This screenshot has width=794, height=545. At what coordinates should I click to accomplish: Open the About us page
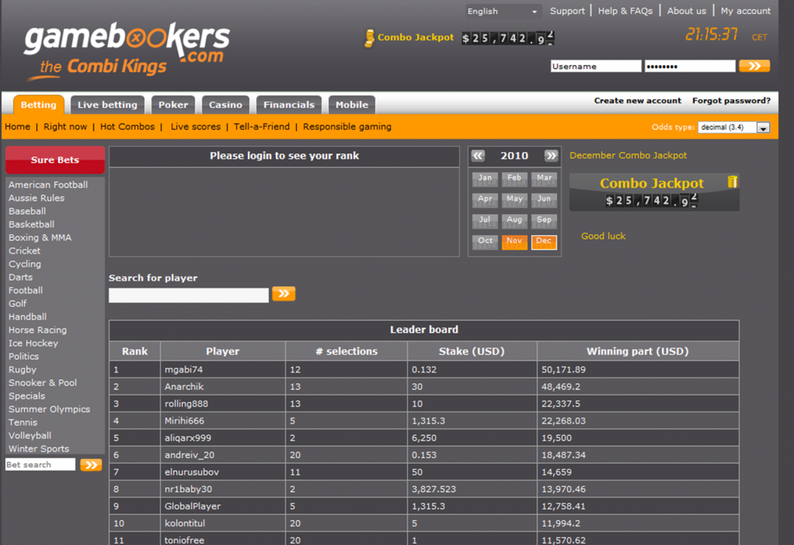[686, 11]
